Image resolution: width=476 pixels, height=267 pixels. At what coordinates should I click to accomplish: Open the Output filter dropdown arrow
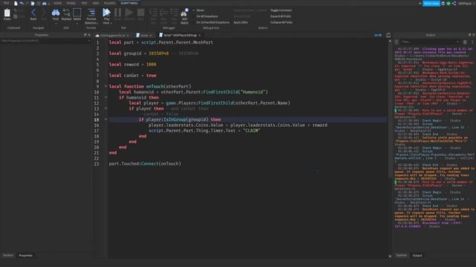click(x=457, y=42)
